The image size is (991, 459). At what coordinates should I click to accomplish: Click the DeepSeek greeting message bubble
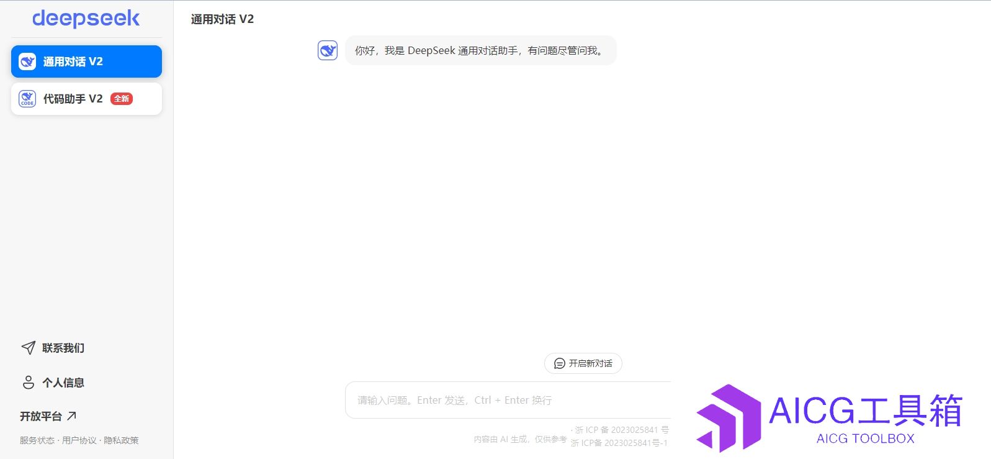(480, 50)
